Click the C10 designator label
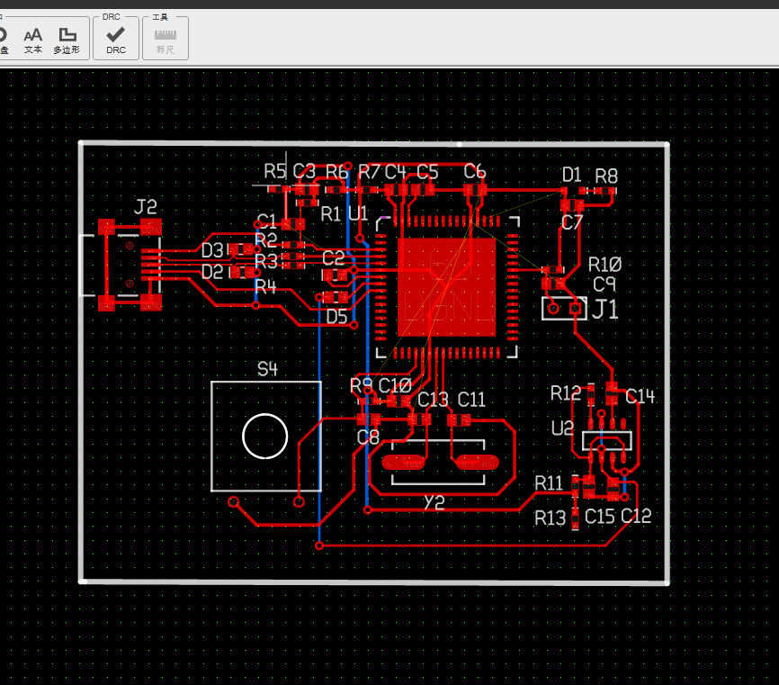 [395, 386]
